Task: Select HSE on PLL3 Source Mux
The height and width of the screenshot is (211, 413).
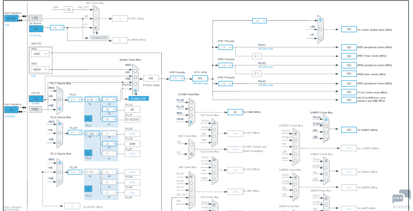Action: tap(60, 182)
